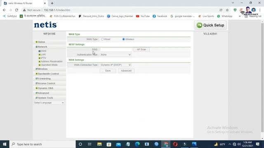Expand the Advanced sidebar menu section
The image size is (264, 148).
tap(43, 93)
